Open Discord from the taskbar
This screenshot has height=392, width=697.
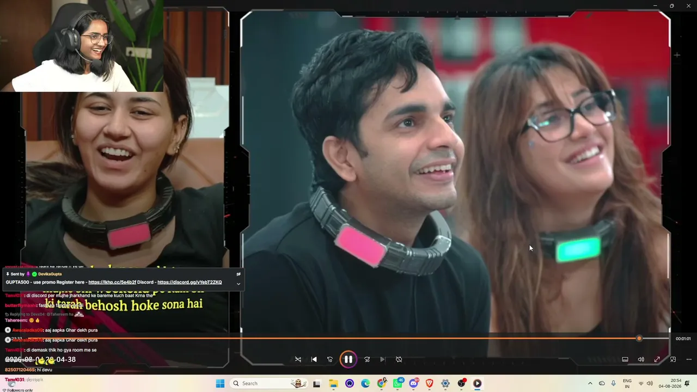[x=414, y=383]
